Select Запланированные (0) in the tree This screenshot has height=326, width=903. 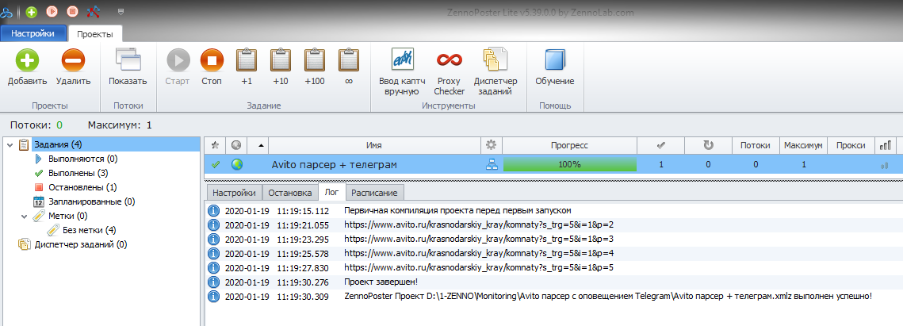[91, 201]
